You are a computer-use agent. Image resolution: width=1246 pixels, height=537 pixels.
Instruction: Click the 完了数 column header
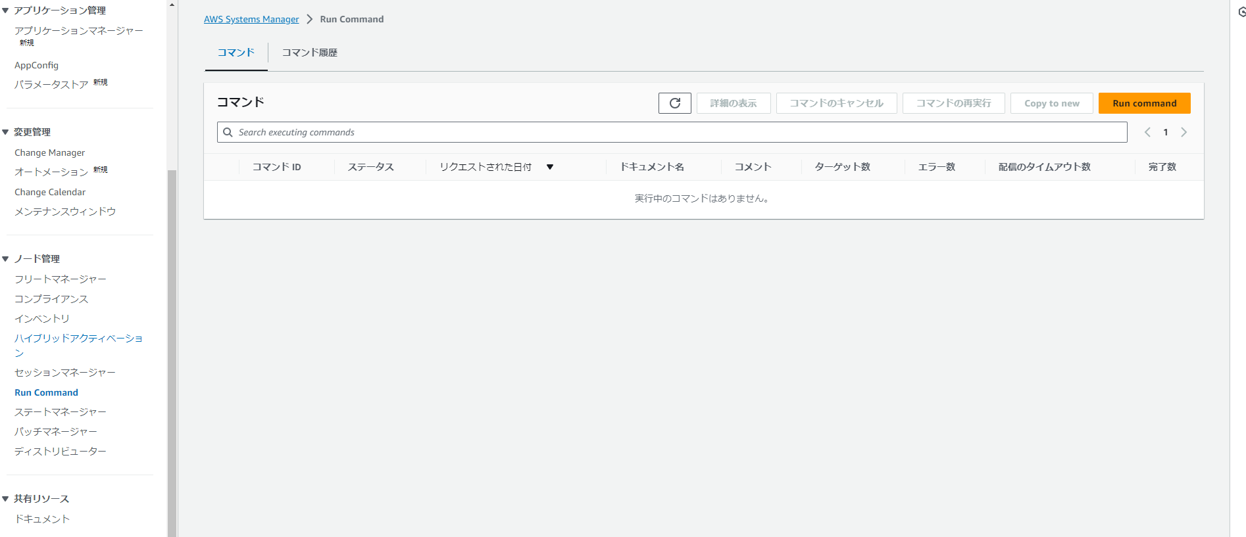(x=1162, y=167)
